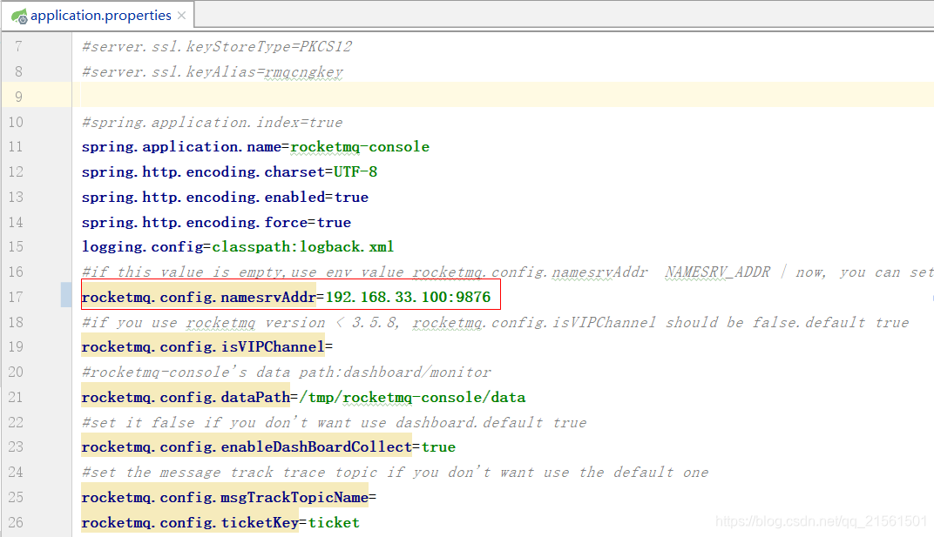The width and height of the screenshot is (934, 537).
Task: Click the rocketmq.config.ticketKey key
Action: [190, 522]
